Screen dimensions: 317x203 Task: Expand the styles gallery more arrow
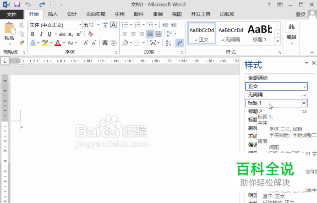[x=278, y=41]
